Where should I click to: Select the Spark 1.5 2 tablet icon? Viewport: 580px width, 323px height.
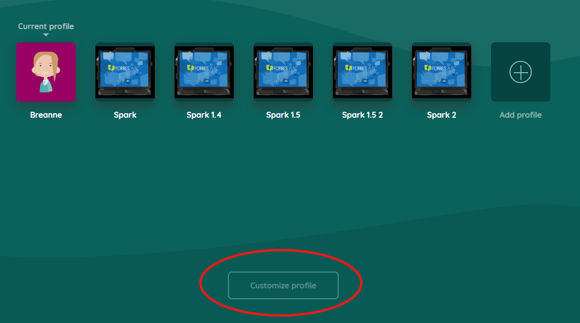pos(362,72)
